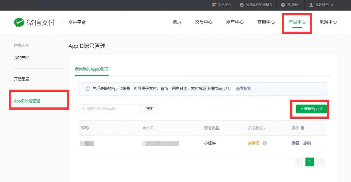Click the blurred AppID value cell
Image resolution: width=351 pixels, height=182 pixels.
[160, 143]
